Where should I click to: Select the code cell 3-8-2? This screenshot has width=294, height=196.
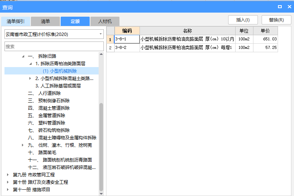pyautogui.click(x=127, y=47)
